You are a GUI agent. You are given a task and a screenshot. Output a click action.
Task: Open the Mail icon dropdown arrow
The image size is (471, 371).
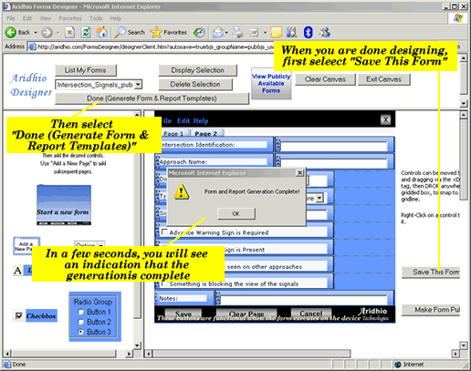pyautogui.click(x=226, y=32)
